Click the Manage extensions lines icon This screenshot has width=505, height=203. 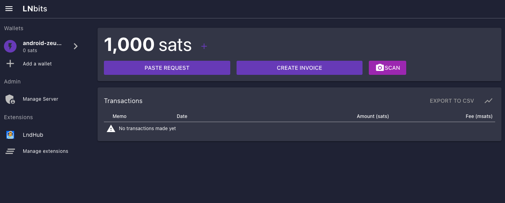pos(10,151)
